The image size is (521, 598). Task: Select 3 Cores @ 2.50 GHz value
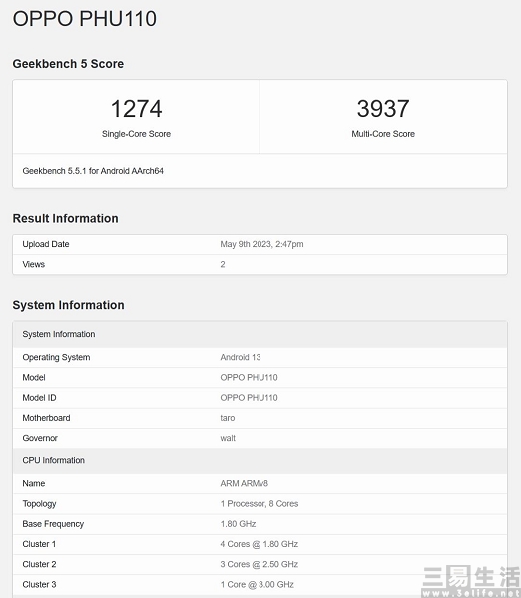tap(259, 564)
